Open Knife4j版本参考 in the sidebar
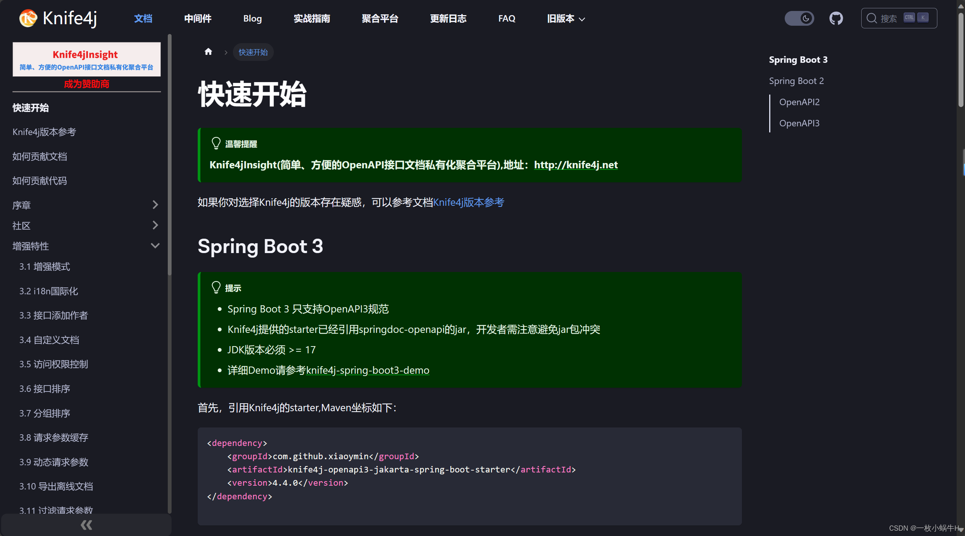The width and height of the screenshot is (965, 536). point(44,132)
